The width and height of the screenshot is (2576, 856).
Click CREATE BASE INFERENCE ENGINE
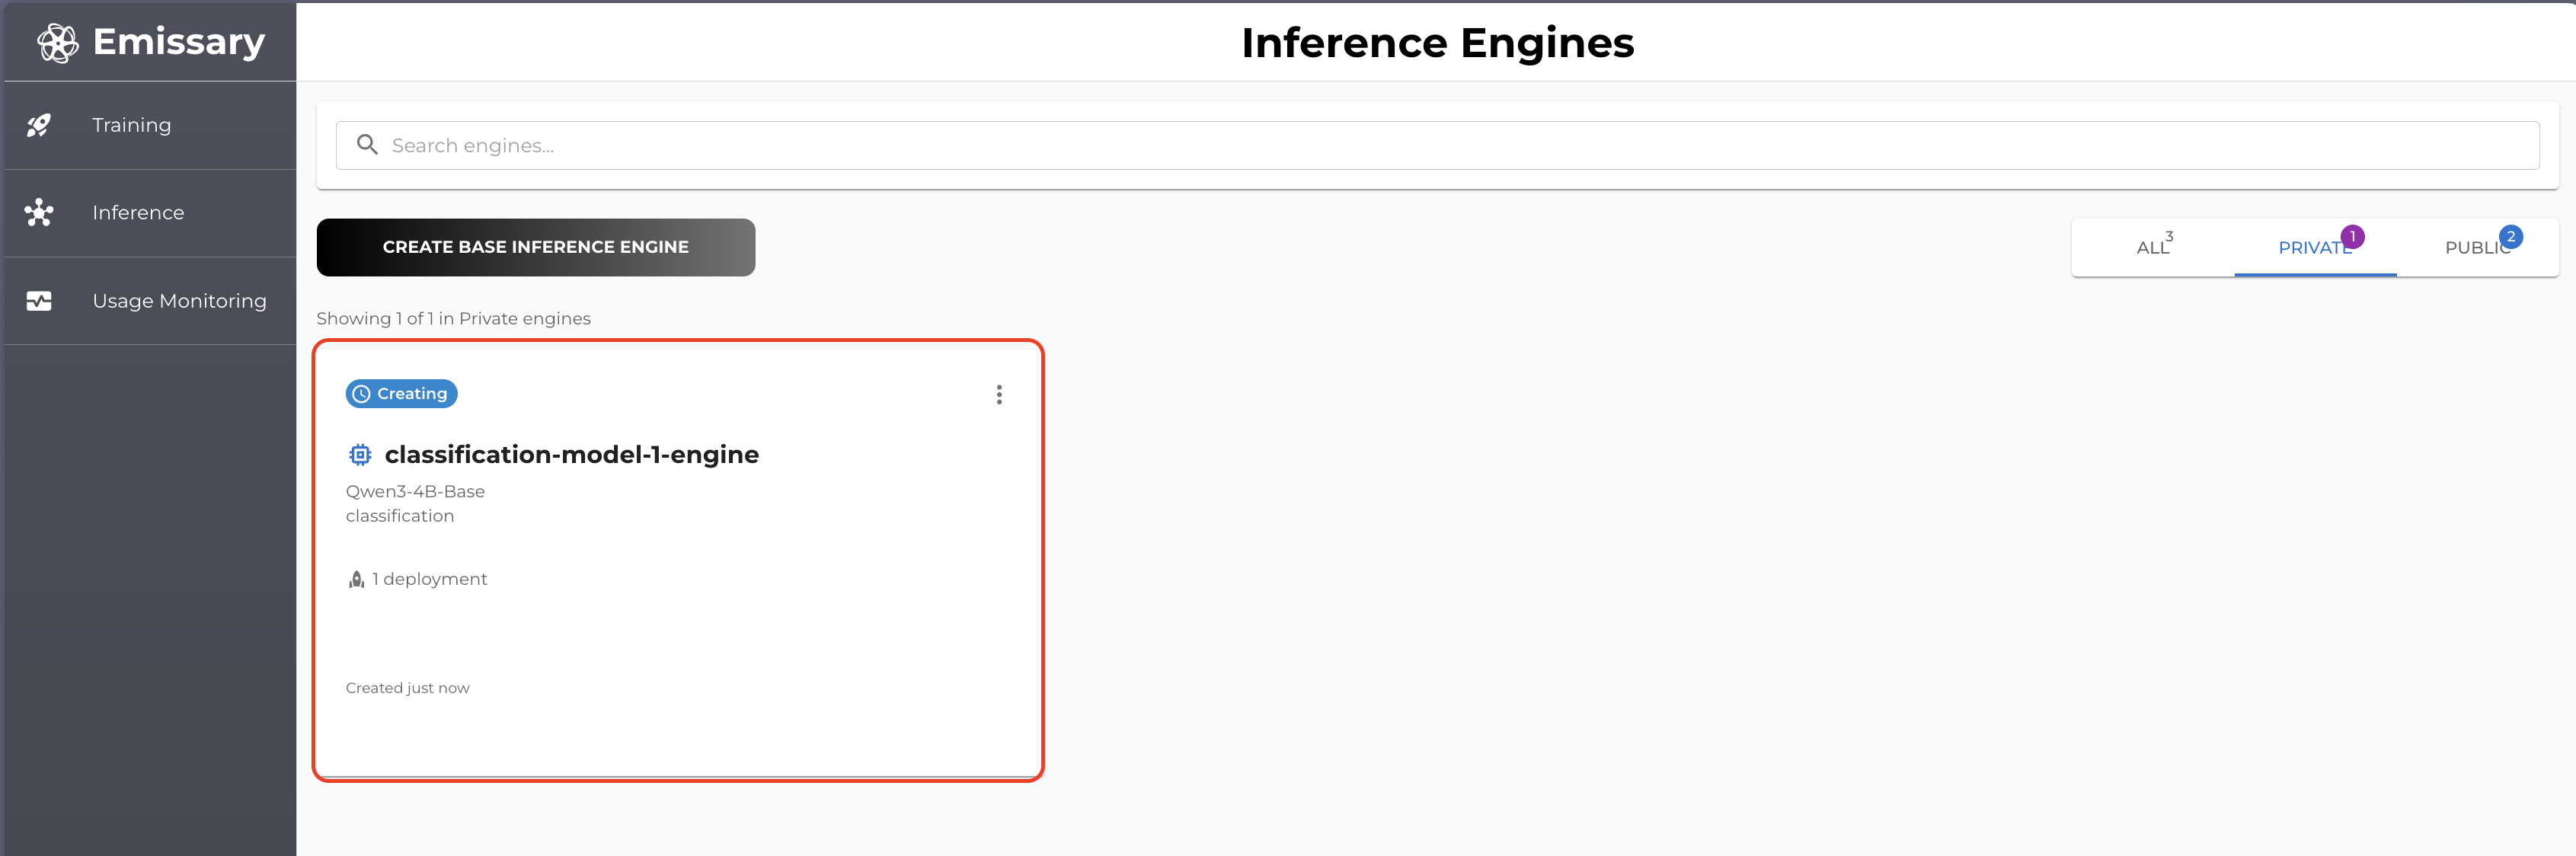[x=536, y=247]
